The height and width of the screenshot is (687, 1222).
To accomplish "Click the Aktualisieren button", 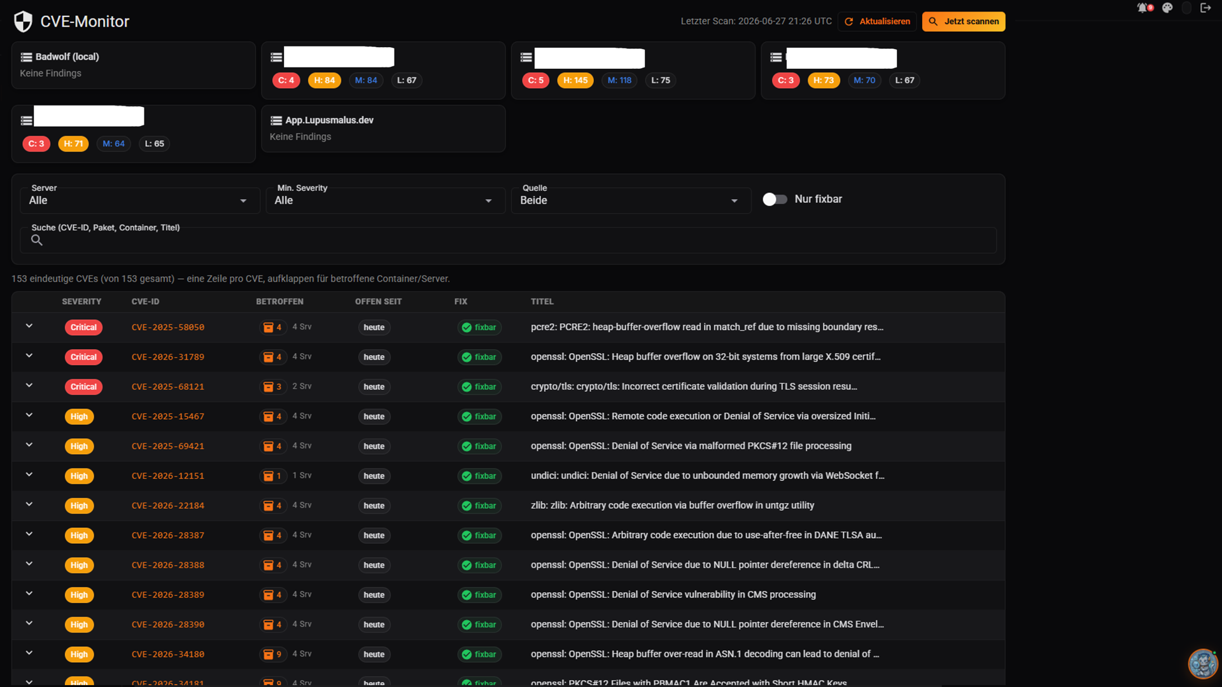I will (877, 22).
